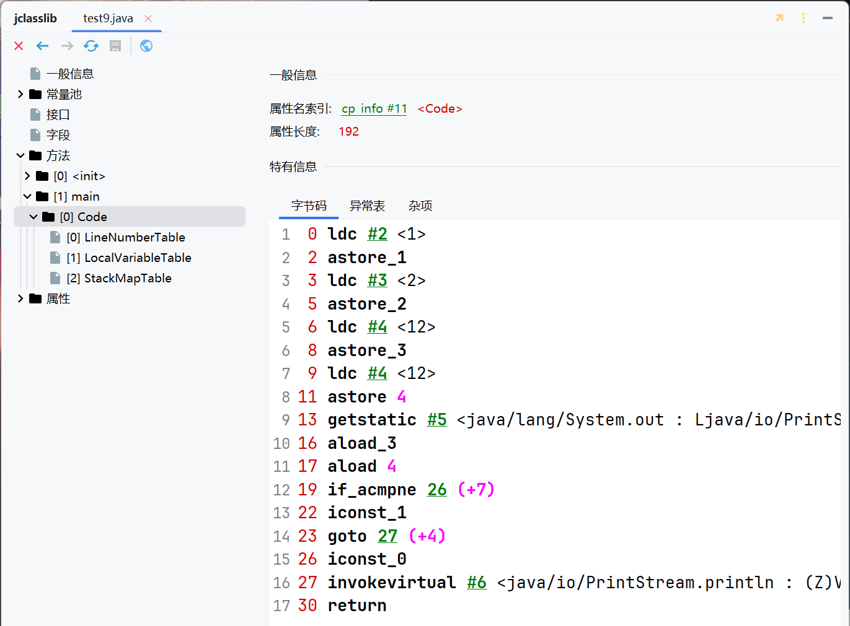850x626 pixels.
Task: Open the kebab menu at top right
Action: (x=803, y=18)
